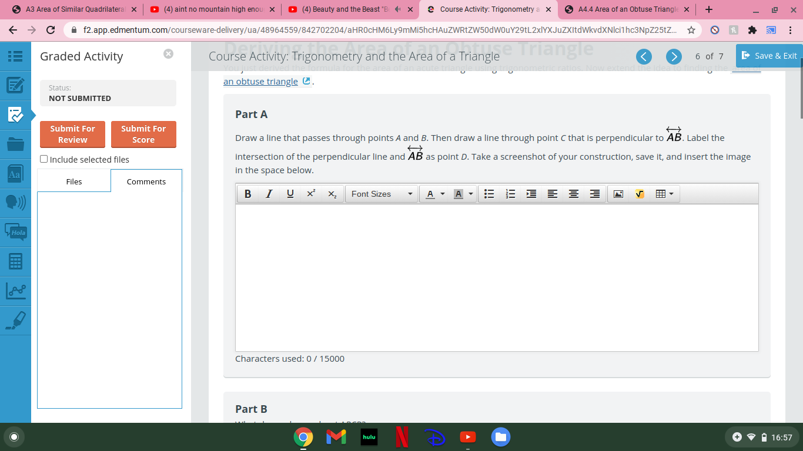The image size is (803, 451).
Task: Open the dictionary (Aa) sidebar tool
Action: click(x=16, y=173)
